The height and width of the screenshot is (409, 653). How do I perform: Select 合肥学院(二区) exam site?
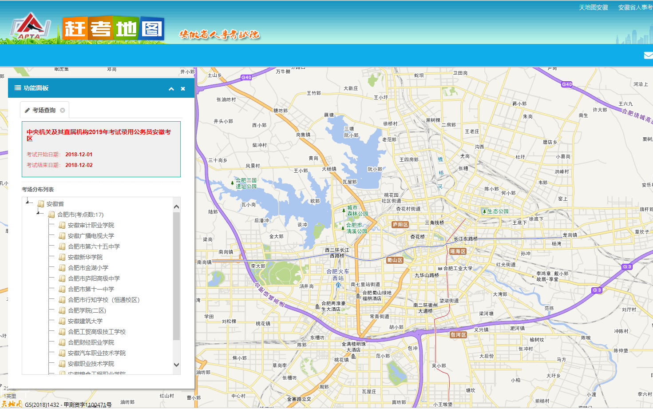point(87,310)
